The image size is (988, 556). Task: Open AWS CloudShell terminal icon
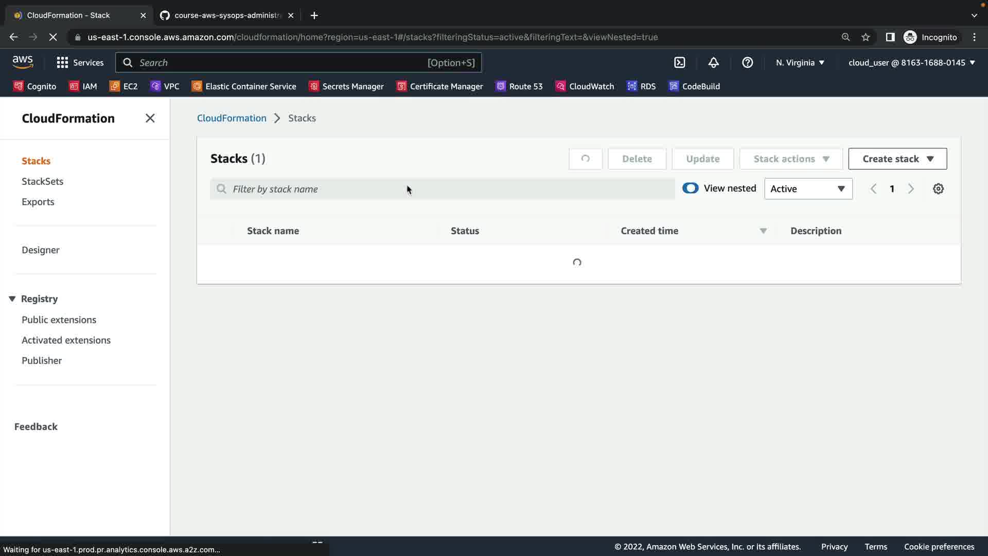[x=680, y=63]
